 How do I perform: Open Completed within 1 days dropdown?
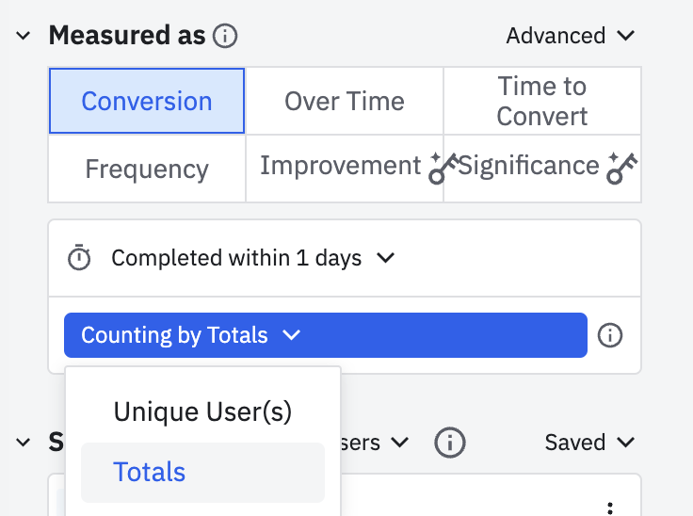[252, 258]
